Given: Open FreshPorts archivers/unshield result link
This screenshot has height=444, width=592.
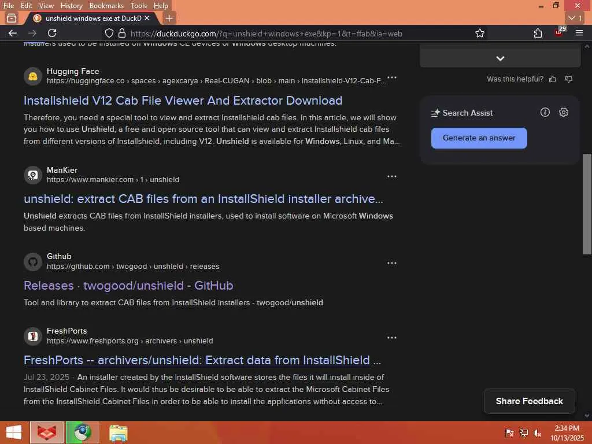Looking at the screenshot, I should [202, 360].
